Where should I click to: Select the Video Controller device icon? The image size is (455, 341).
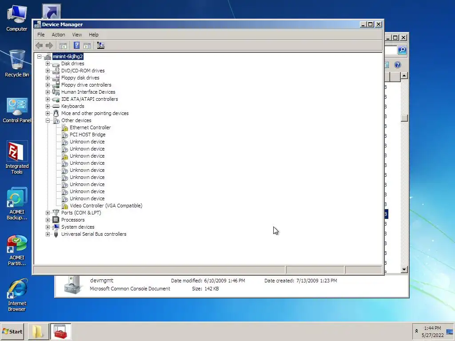click(65, 206)
